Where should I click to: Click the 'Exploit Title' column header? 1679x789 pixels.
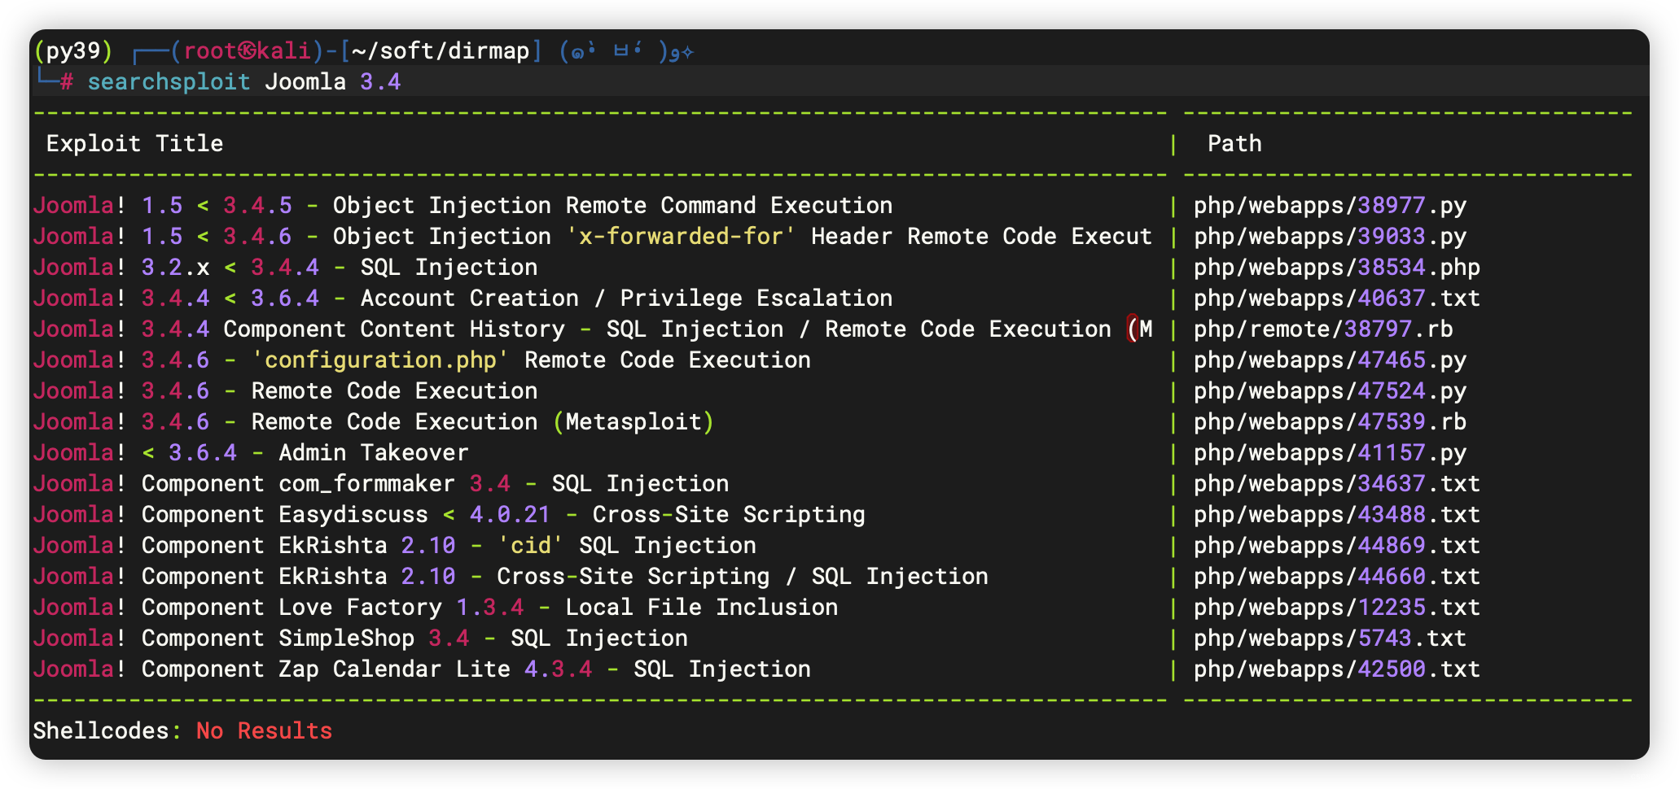click(134, 144)
